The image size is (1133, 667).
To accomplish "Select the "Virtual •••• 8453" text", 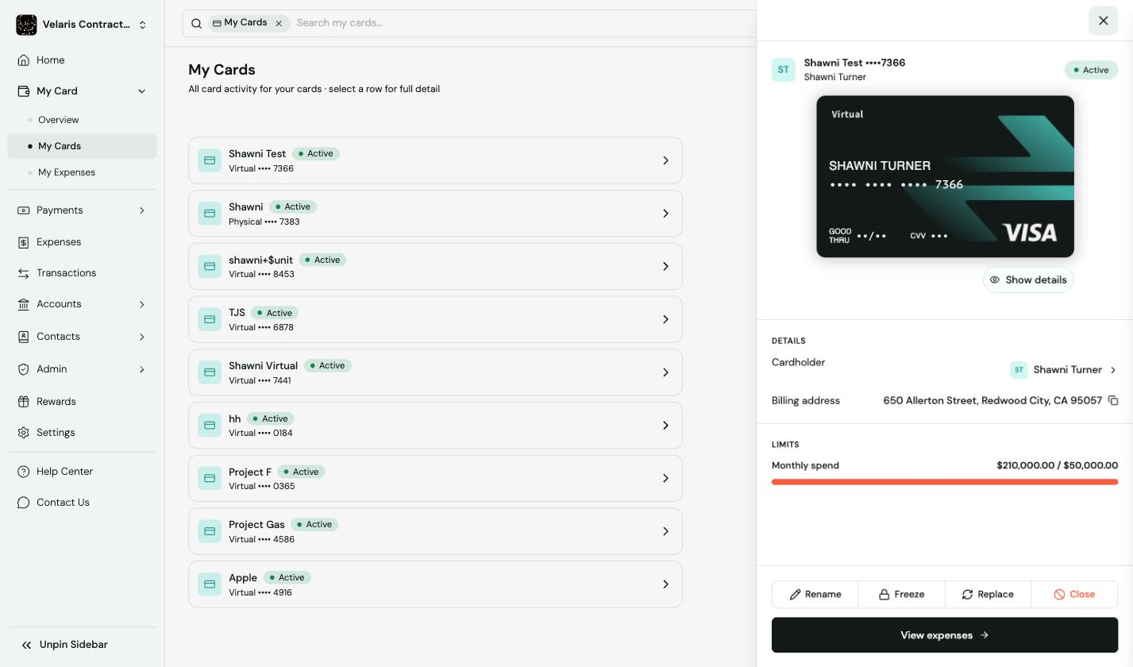I will (x=261, y=274).
